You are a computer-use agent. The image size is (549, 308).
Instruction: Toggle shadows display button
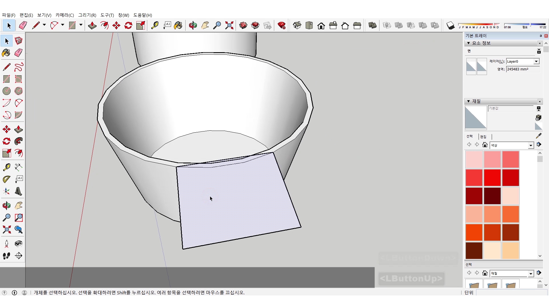(x=450, y=26)
